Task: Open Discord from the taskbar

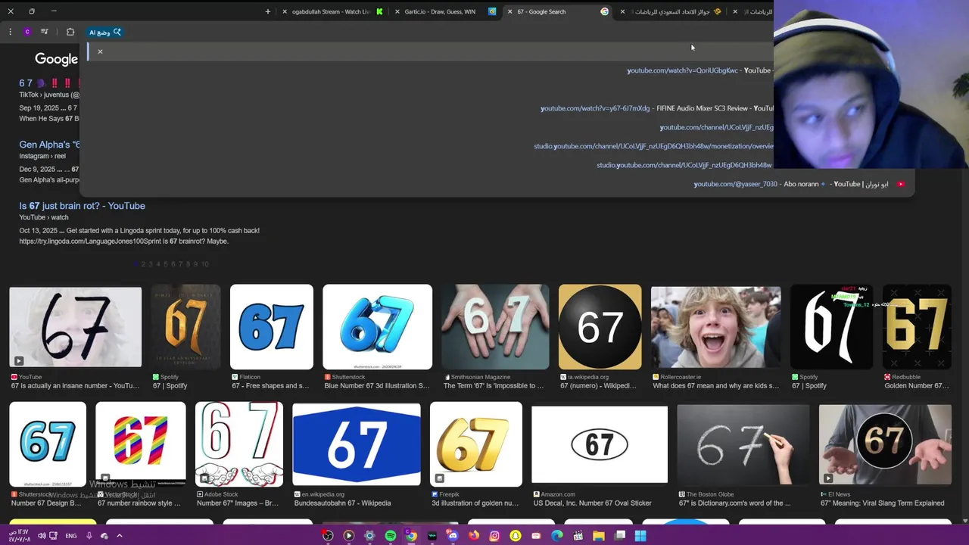Action: pyautogui.click(x=453, y=536)
